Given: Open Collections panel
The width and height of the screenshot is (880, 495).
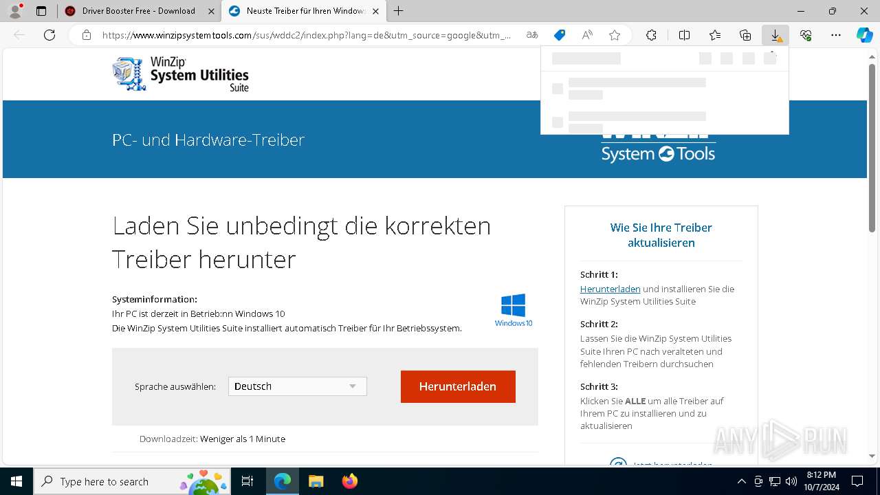Looking at the screenshot, I should (x=745, y=35).
